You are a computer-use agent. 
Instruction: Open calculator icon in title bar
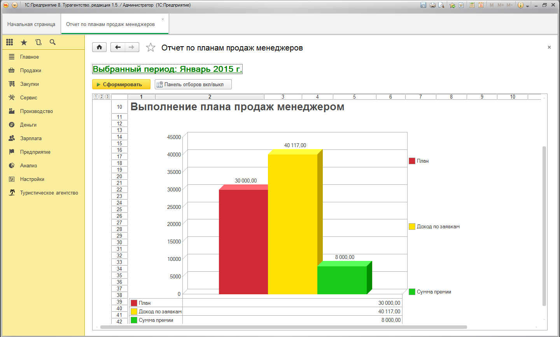[472, 5]
